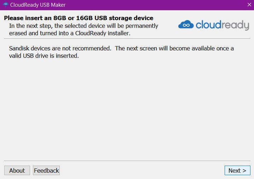Screen dimensions: 254x179
Task: Click the CloudReady app icon in title bar
Action: tap(6, 5)
